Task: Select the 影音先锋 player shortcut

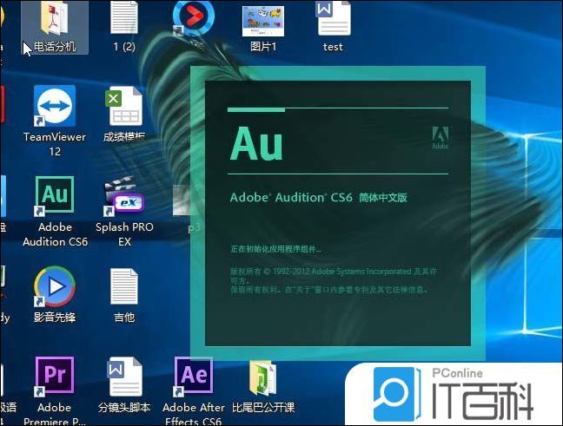Action: (x=54, y=288)
